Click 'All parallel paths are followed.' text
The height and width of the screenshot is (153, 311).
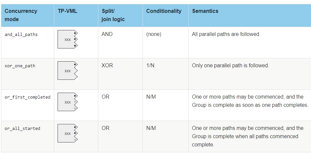[226, 34]
